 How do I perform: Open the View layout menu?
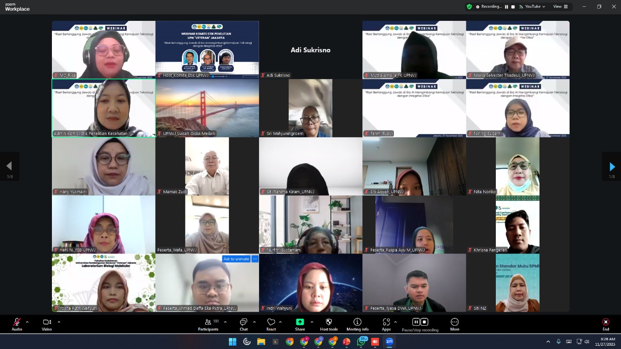[560, 7]
